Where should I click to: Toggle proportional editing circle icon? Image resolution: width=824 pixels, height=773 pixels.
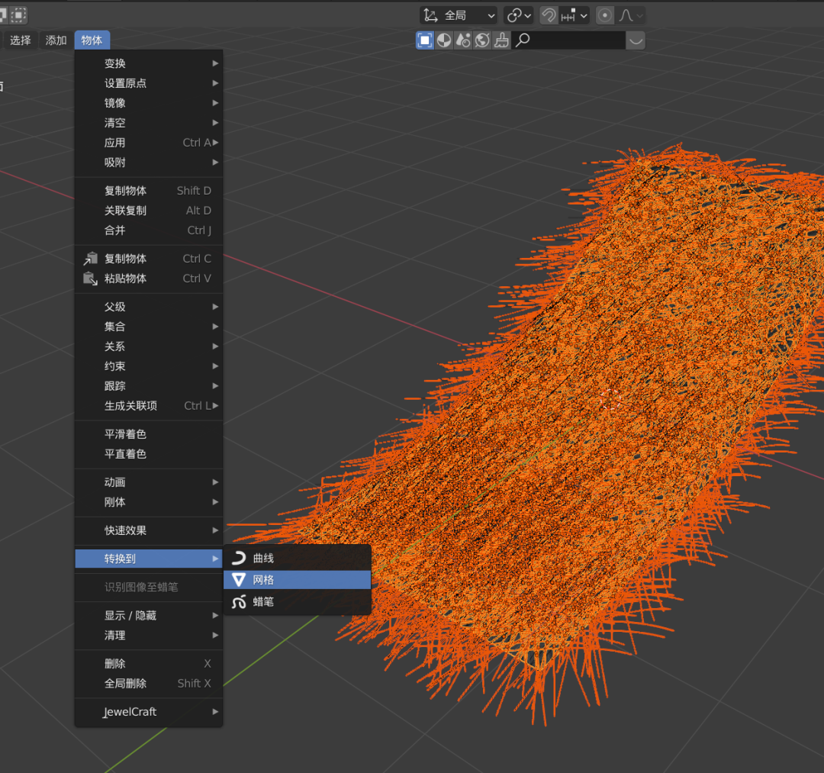pyautogui.click(x=605, y=16)
